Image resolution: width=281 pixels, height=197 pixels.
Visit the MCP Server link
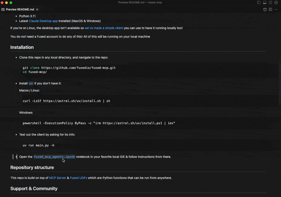point(58,178)
